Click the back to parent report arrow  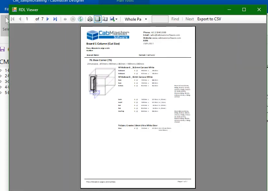coord(65,19)
